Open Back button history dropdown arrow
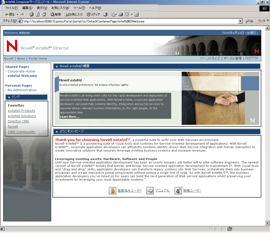The image size is (270, 233). point(18,15)
